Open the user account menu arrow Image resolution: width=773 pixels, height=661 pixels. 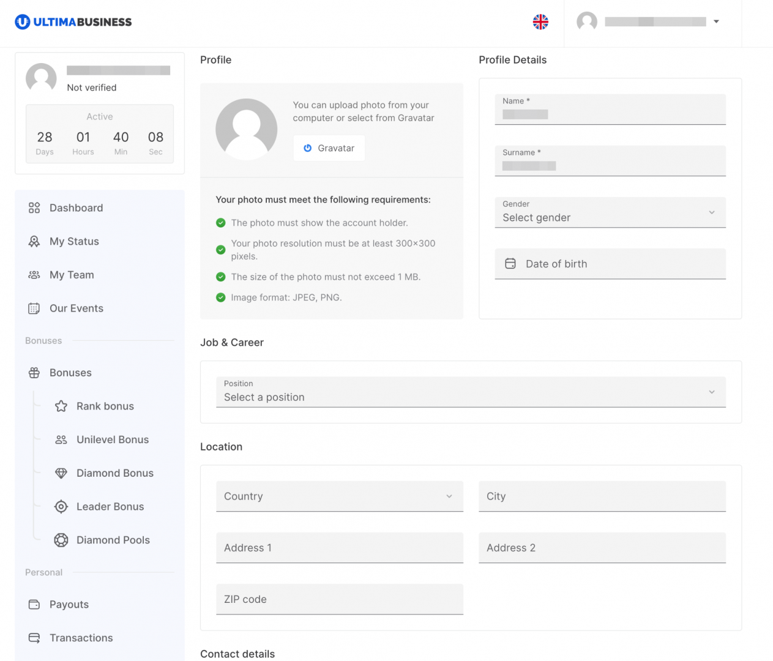coord(716,22)
